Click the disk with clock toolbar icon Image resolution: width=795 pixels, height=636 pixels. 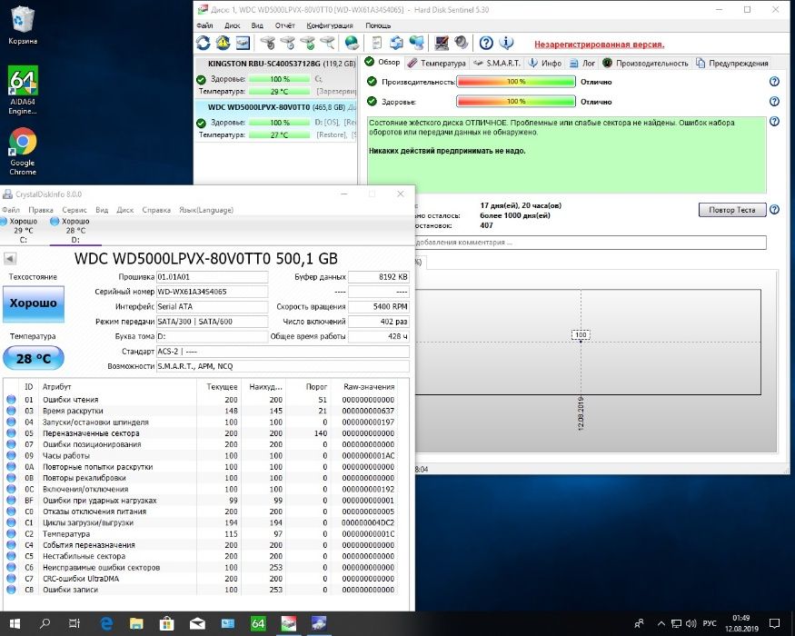[x=288, y=44]
